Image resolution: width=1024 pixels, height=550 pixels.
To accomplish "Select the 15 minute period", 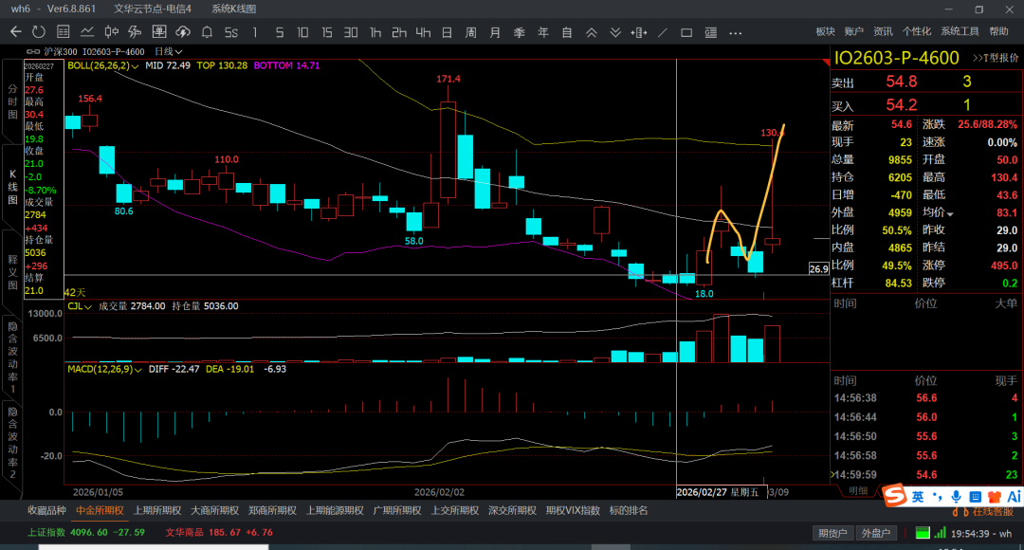I will [326, 32].
